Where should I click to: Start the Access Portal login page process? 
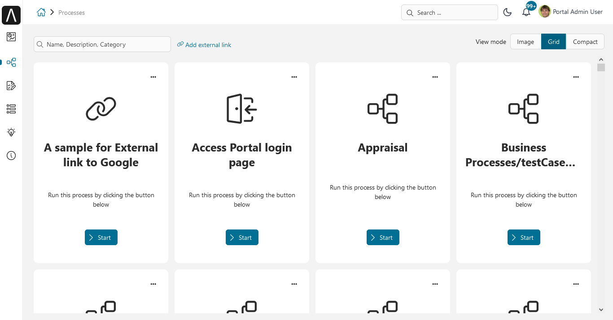[242, 238]
